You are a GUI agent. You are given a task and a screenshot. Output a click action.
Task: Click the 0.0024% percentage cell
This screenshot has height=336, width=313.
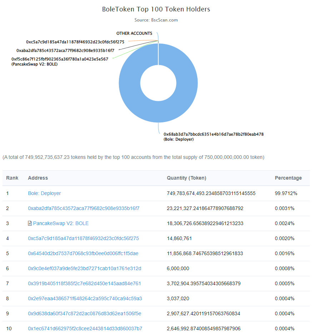(x=285, y=223)
